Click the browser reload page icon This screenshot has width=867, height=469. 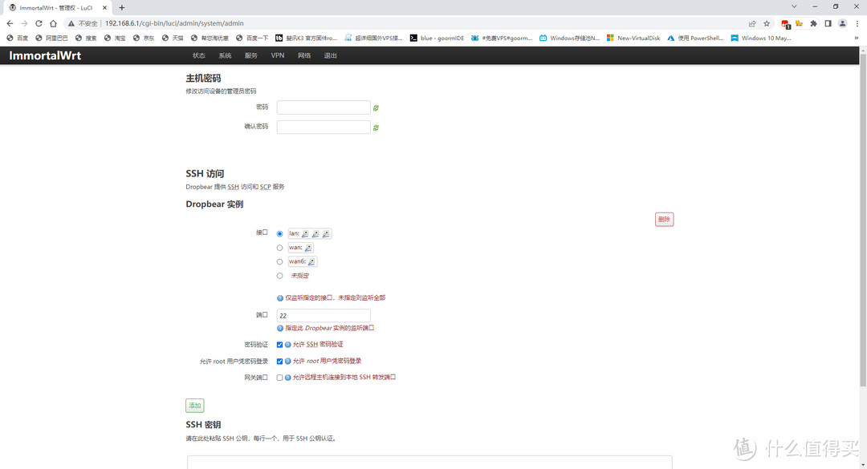38,23
